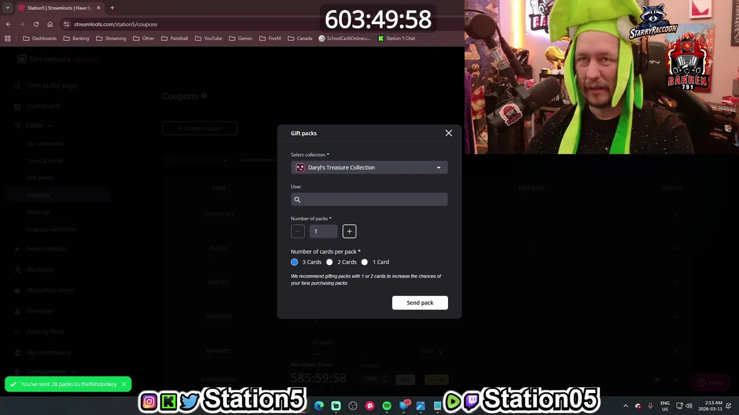739x415 pixels.
Task: Open the tab search dropdown arrow
Action: click(x=7, y=8)
